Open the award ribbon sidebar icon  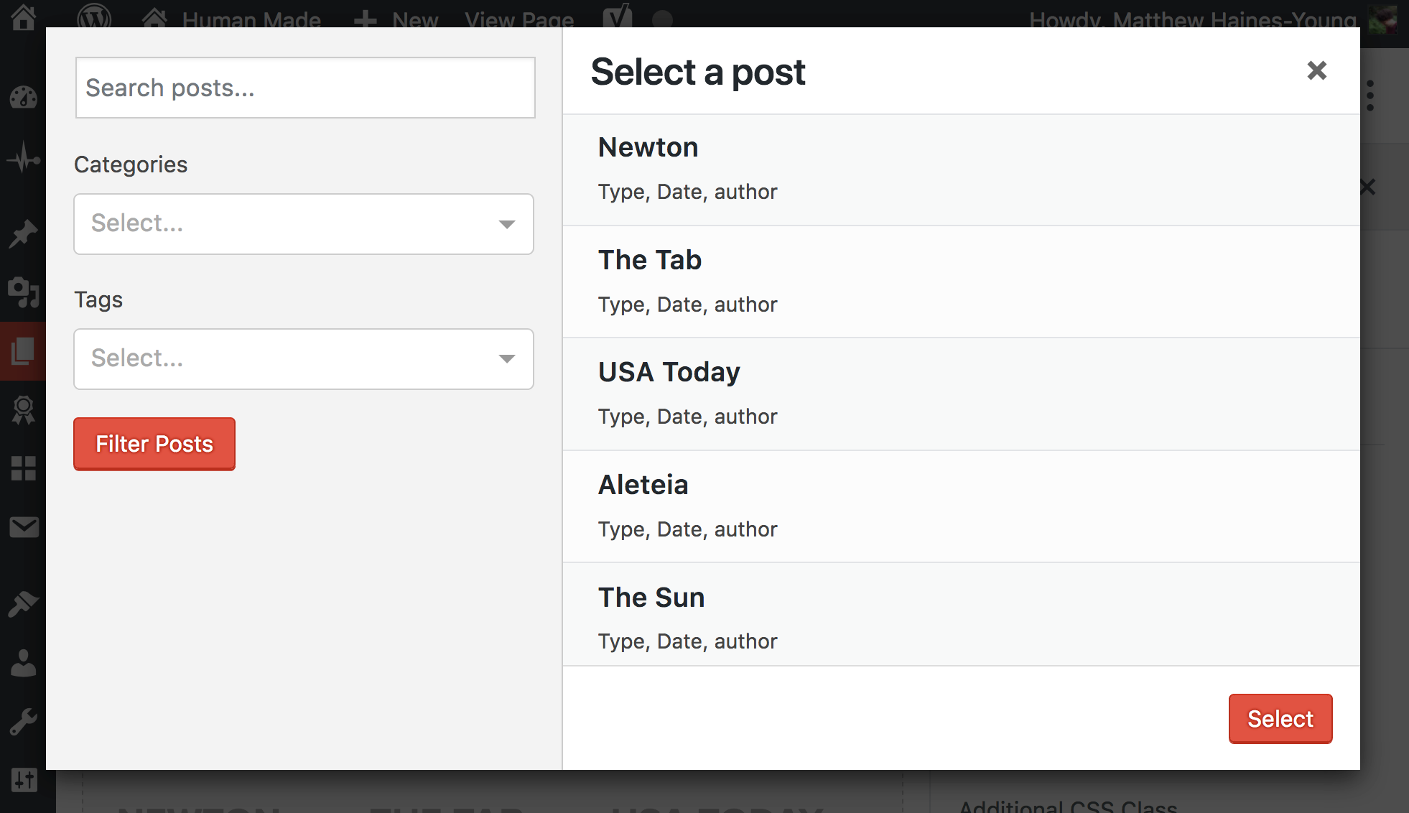23,410
